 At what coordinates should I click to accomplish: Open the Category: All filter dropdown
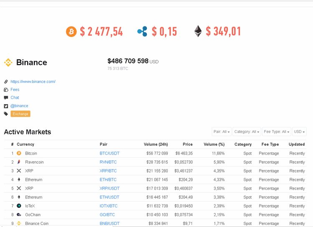[x=247, y=132]
